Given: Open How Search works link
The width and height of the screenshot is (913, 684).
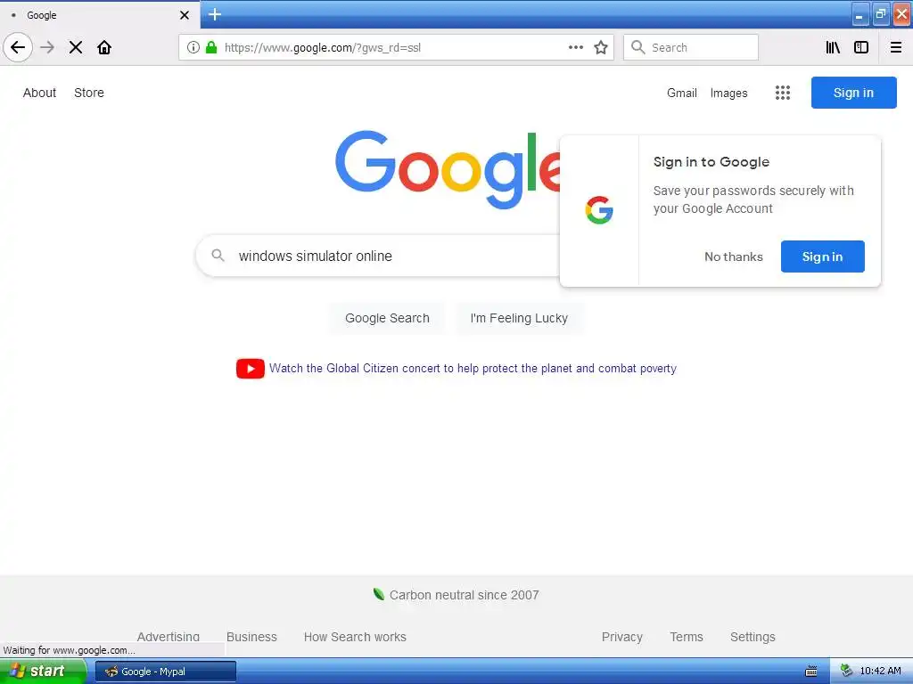Looking at the screenshot, I should click(x=355, y=637).
